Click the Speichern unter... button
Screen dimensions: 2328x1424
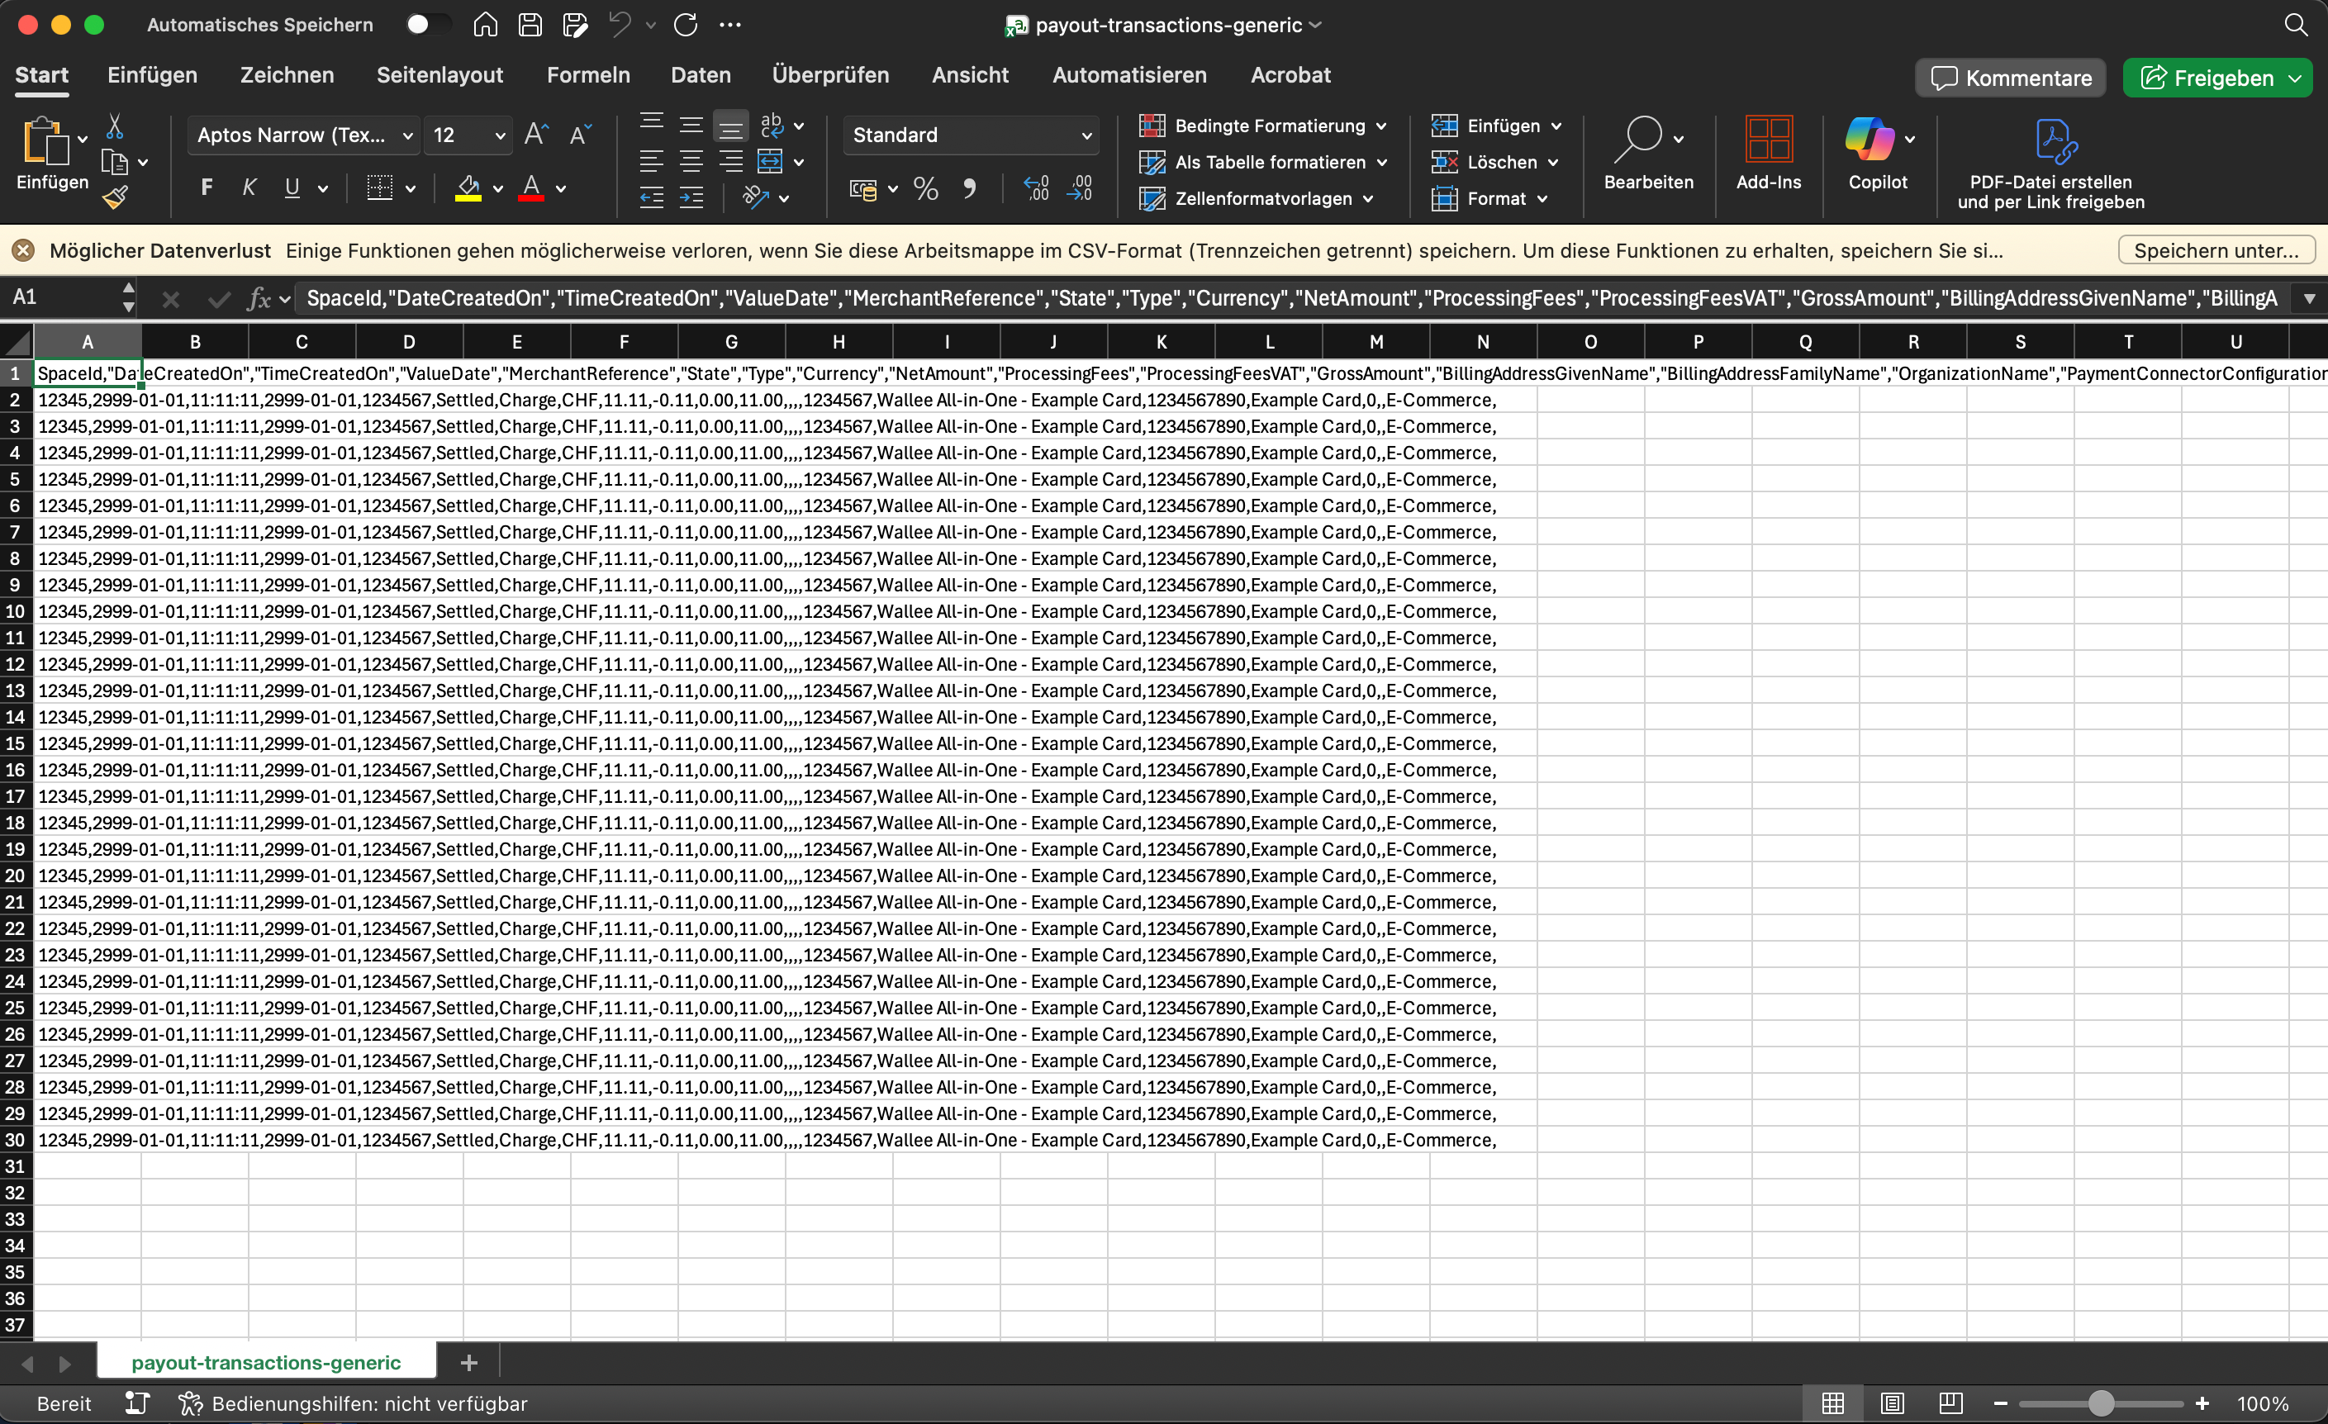click(2216, 250)
